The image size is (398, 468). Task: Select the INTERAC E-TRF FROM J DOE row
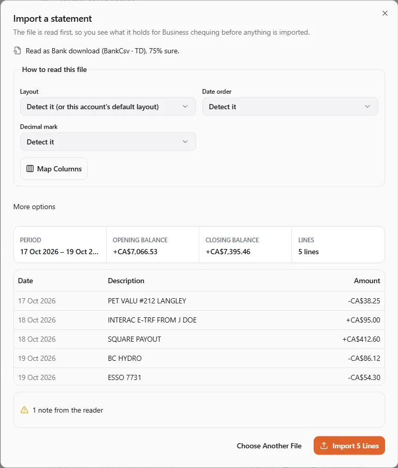pos(199,320)
